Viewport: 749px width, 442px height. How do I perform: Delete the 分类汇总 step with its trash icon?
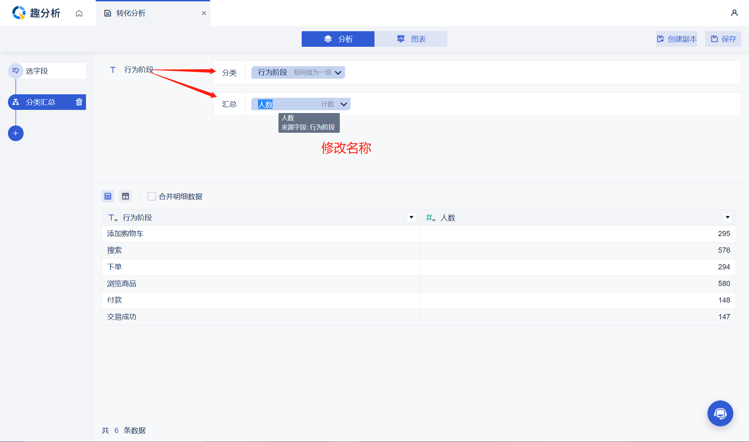click(79, 102)
